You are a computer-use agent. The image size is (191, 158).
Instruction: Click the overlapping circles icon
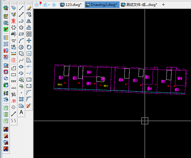tap(6, 23)
